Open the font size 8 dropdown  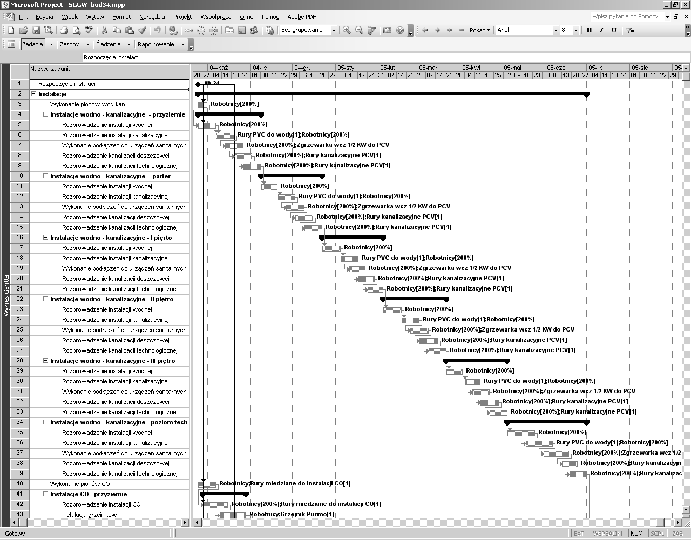coord(576,30)
